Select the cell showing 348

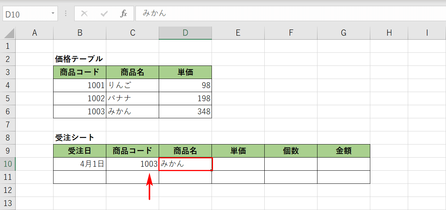point(185,111)
